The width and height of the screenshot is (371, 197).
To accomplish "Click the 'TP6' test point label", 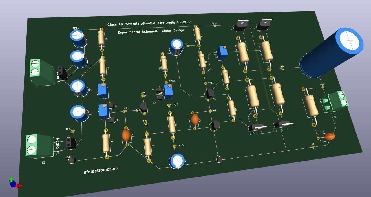I will tap(312, 145).
